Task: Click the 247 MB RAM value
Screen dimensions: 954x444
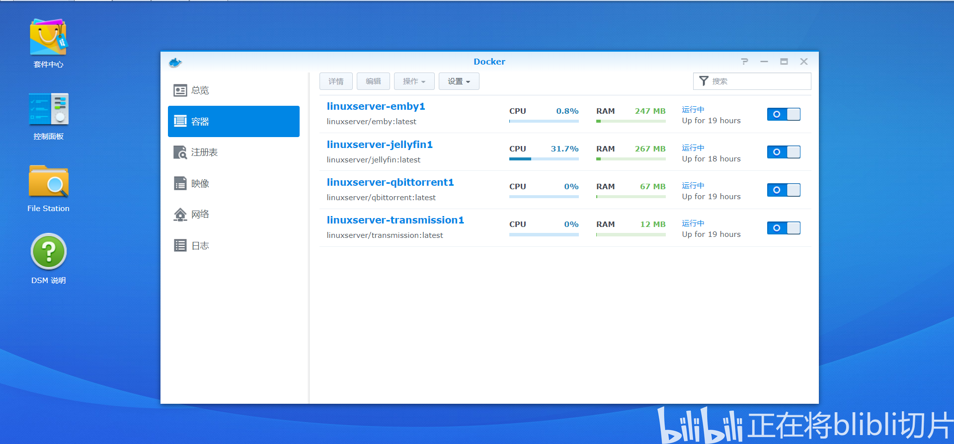Action: [x=650, y=111]
